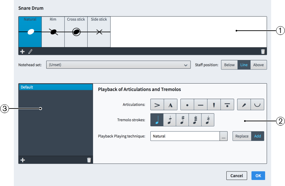Screen dimensions: 285x186
Task: Choose Replace playback technique mode
Action: 242,136
